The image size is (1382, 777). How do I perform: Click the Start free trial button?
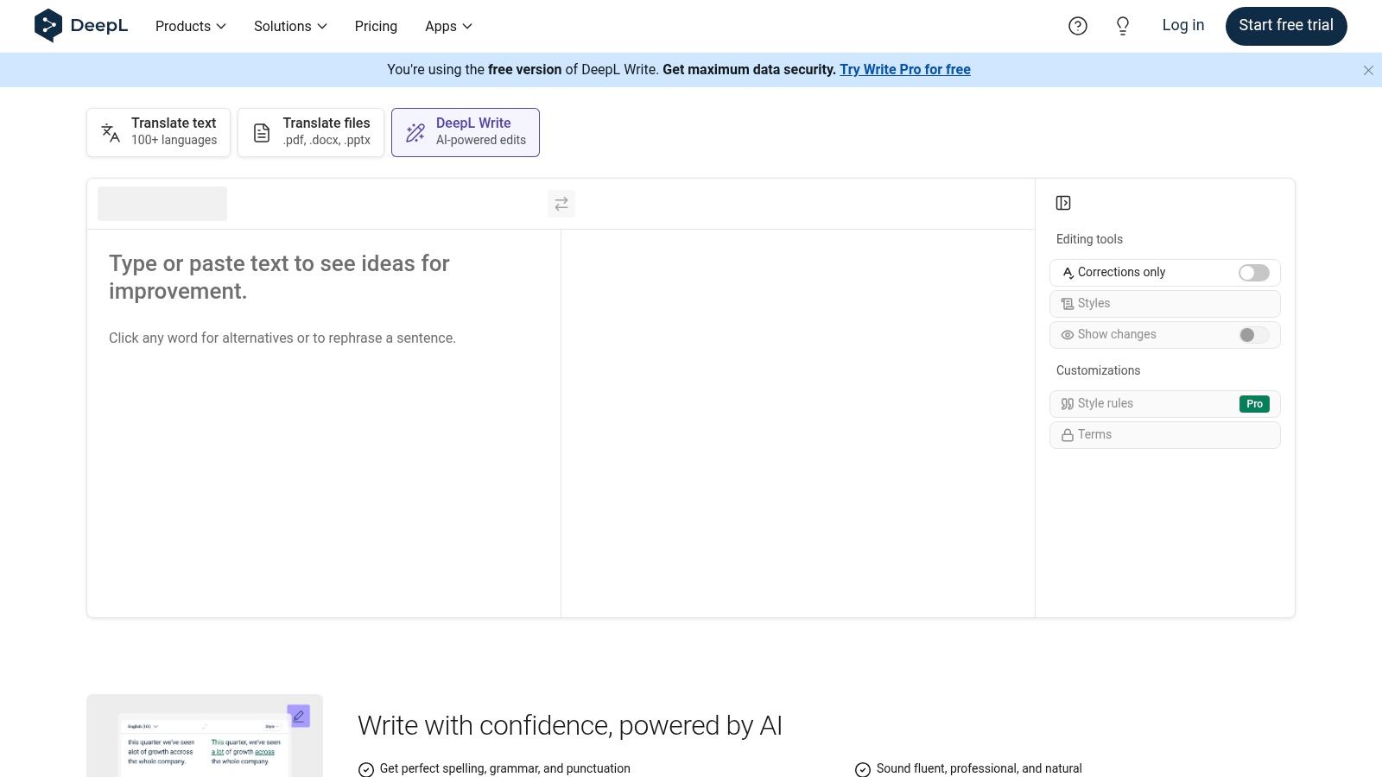[1286, 26]
